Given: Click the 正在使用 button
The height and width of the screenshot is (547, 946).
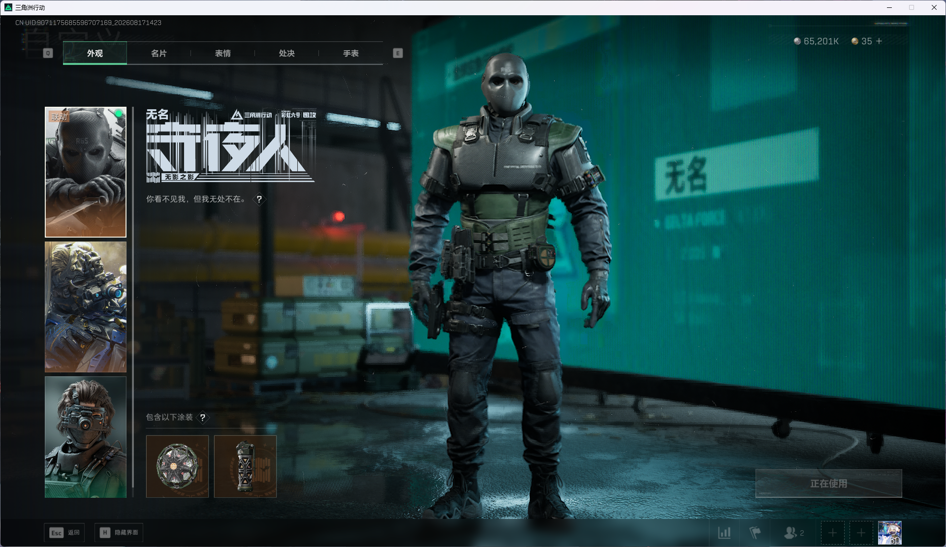Looking at the screenshot, I should 829,484.
